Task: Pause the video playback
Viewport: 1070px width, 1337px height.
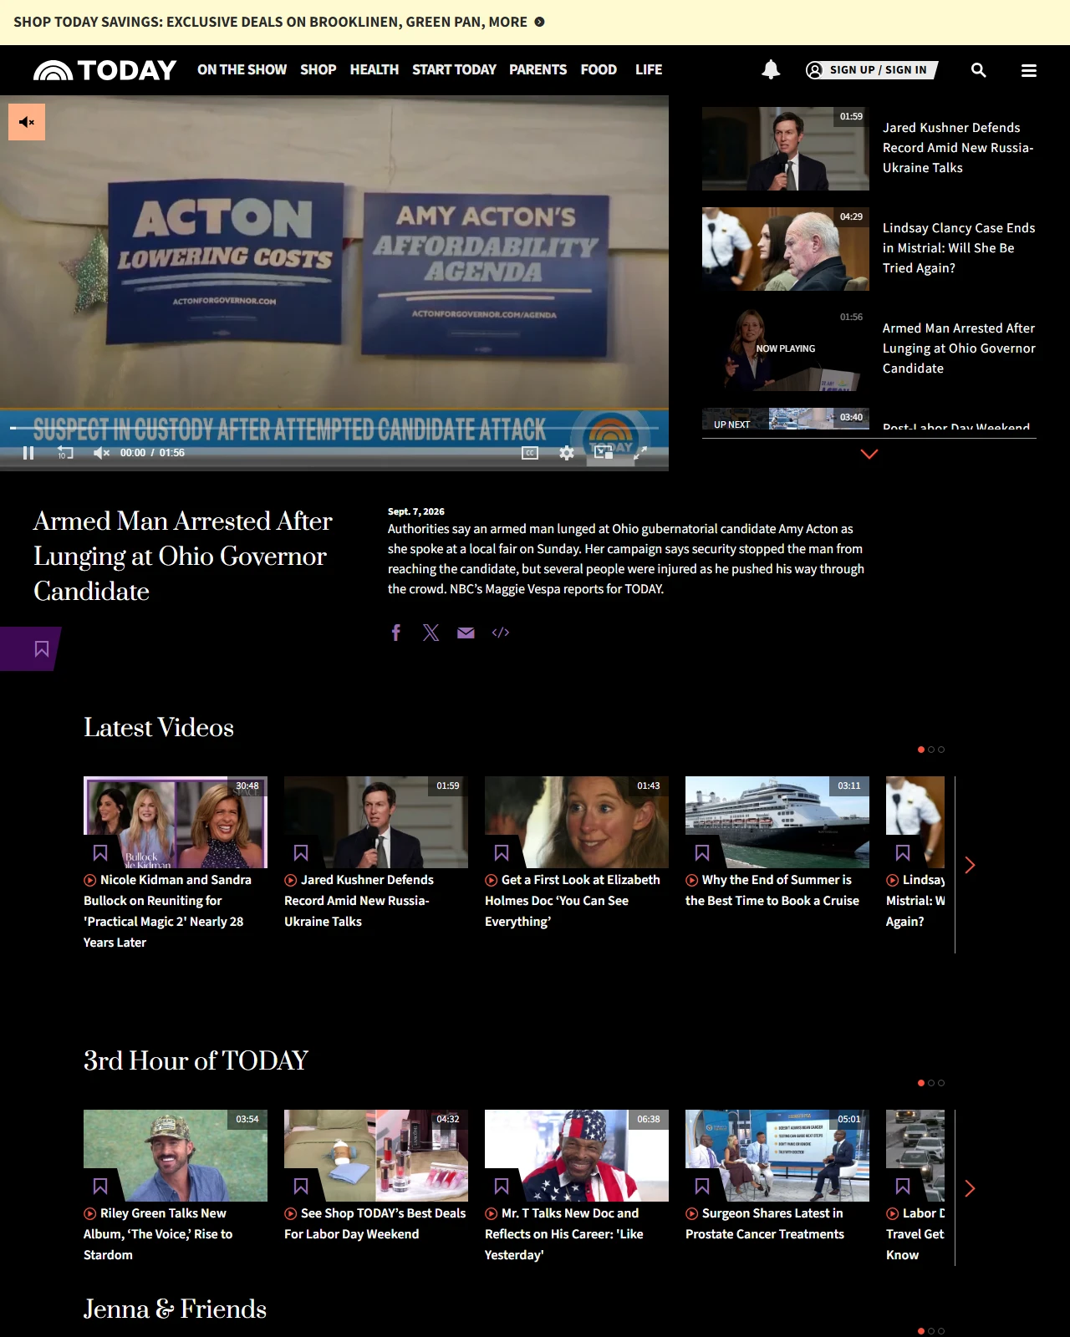Action: pos(28,453)
